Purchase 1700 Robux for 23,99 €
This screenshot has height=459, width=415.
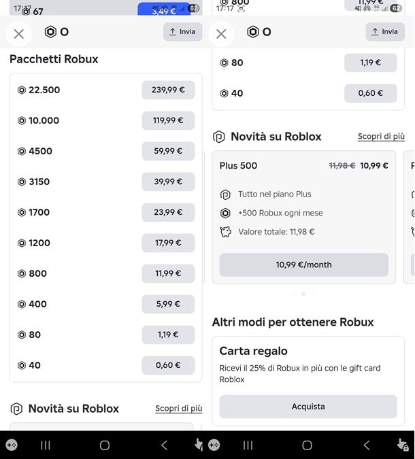click(168, 212)
